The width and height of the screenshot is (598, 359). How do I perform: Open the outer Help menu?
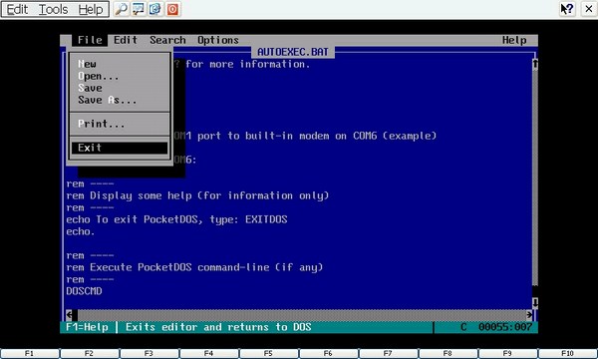91,9
